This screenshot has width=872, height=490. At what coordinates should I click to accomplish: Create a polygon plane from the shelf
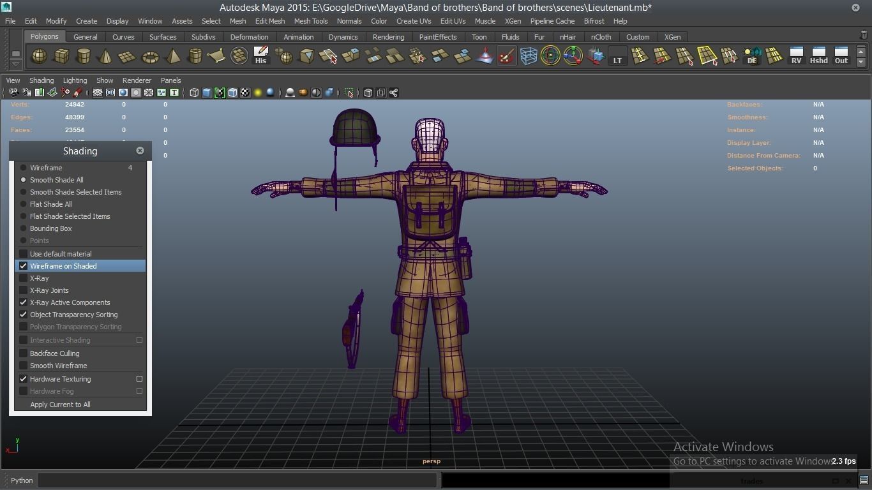[x=128, y=56]
